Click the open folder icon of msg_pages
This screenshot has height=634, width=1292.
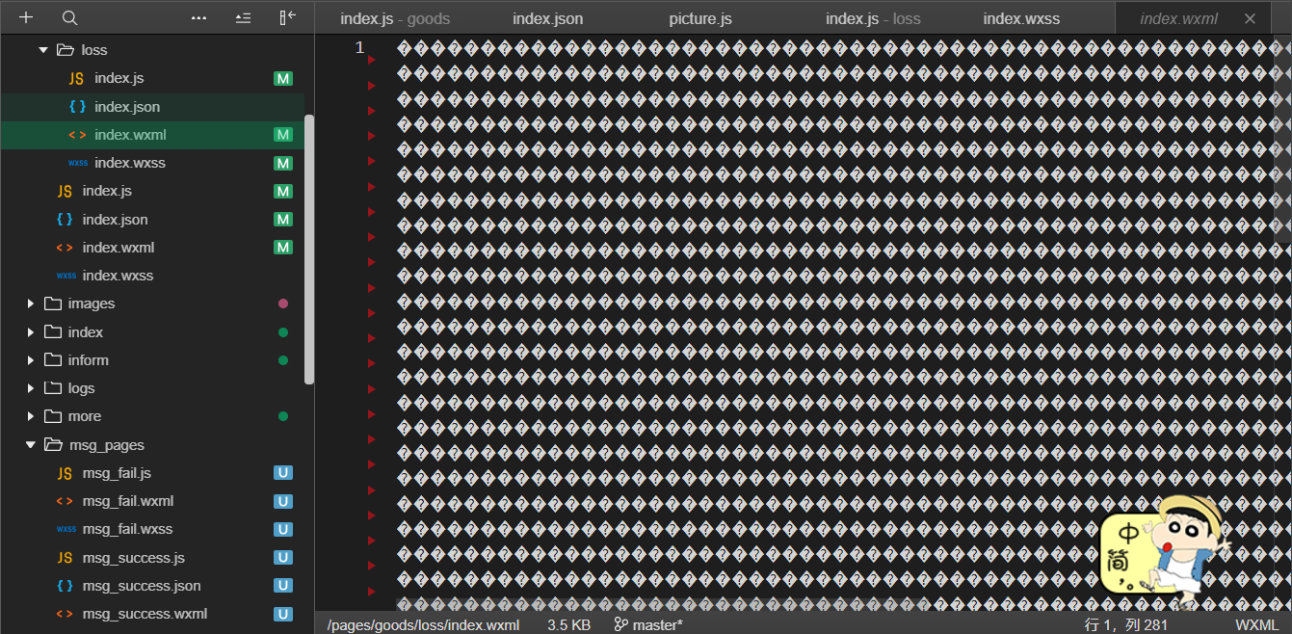coord(53,445)
